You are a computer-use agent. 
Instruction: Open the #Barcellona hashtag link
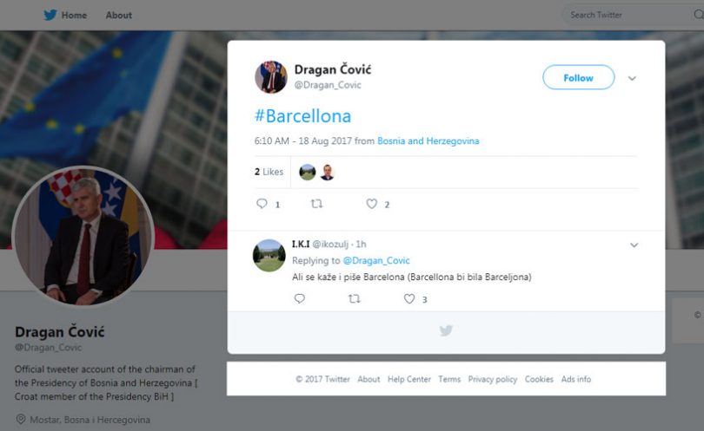[302, 116]
